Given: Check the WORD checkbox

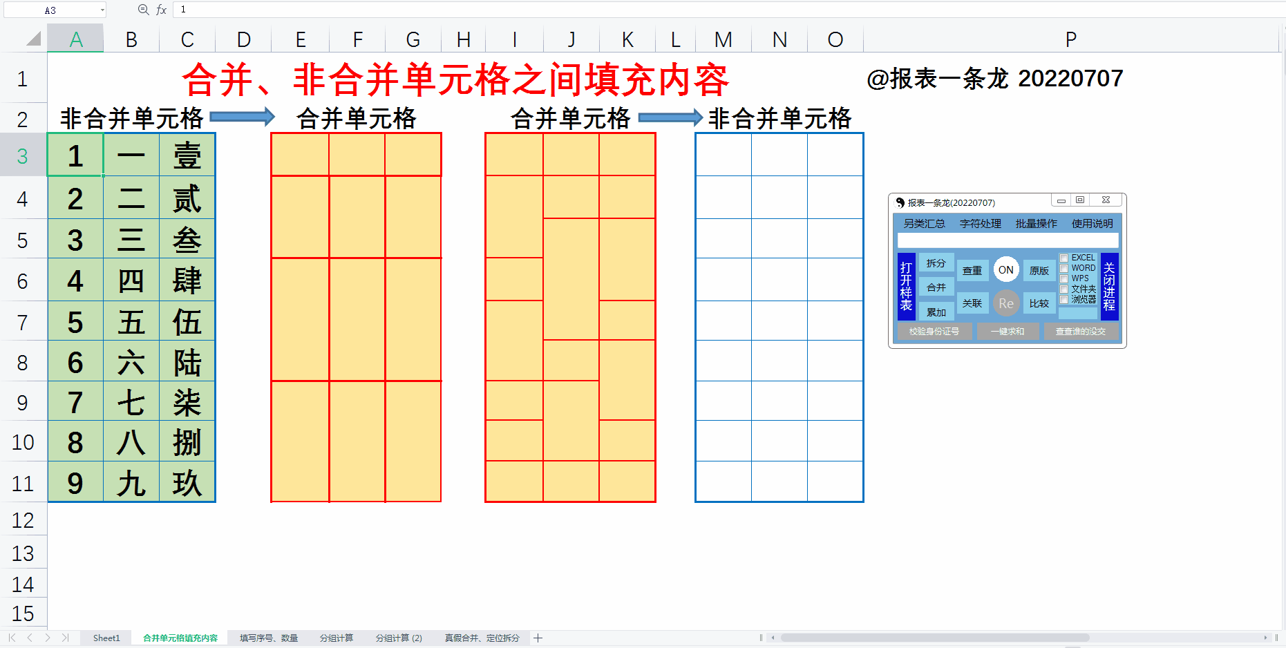Looking at the screenshot, I should tap(1064, 268).
